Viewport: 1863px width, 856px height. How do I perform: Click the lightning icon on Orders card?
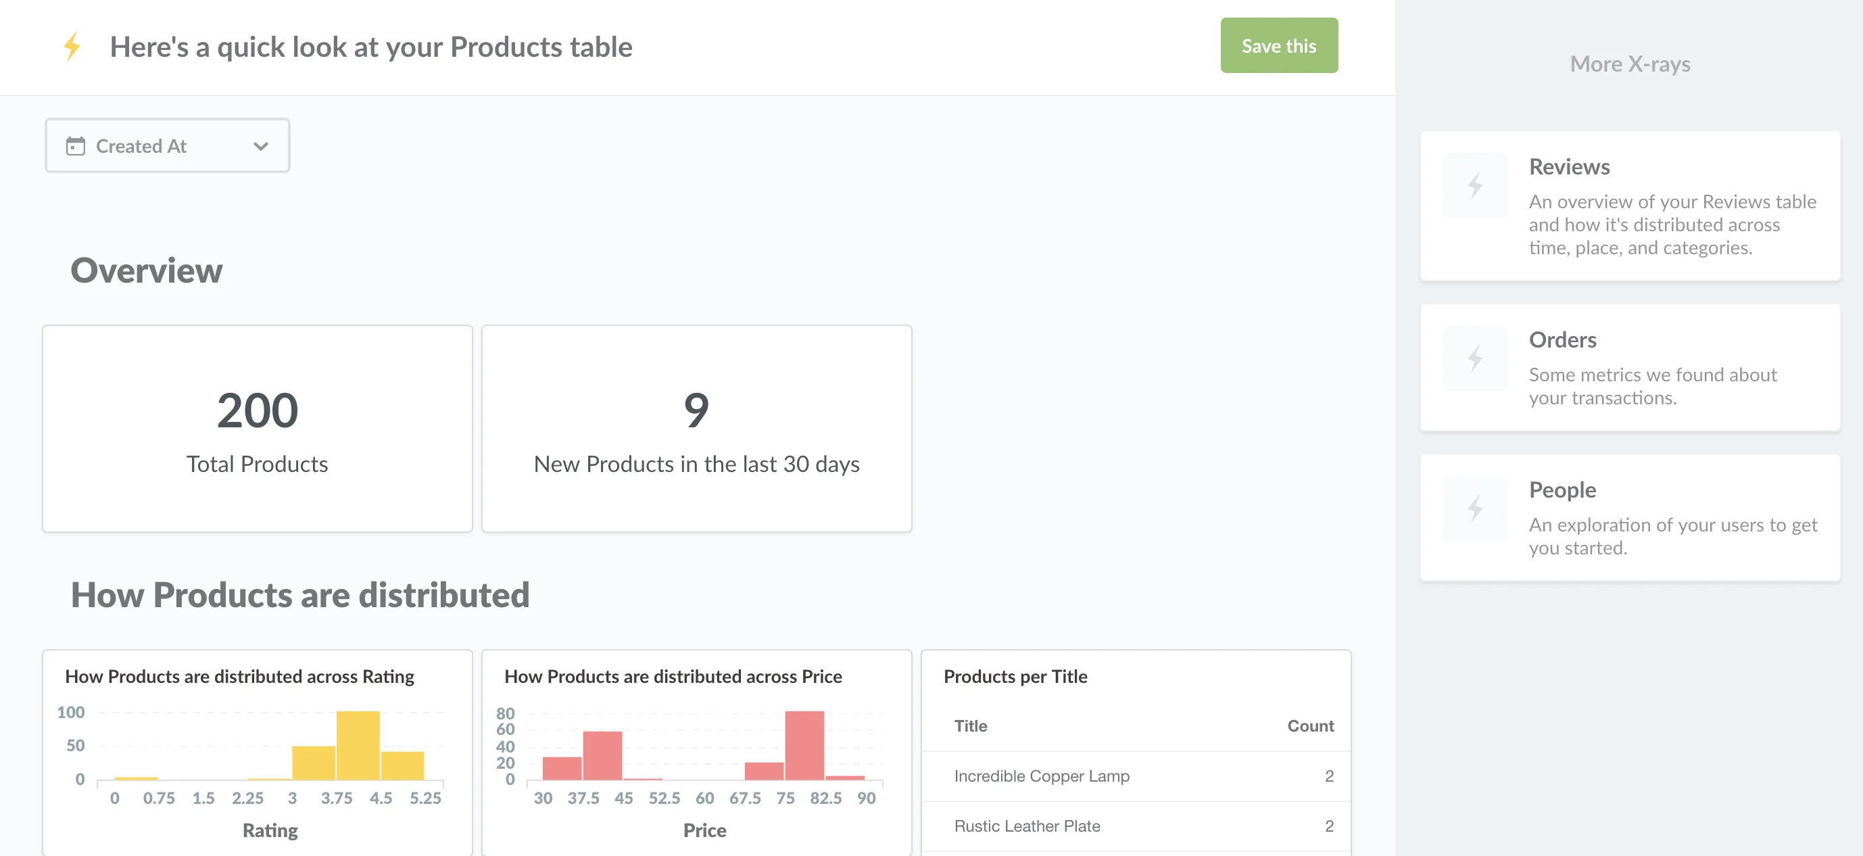pos(1474,358)
